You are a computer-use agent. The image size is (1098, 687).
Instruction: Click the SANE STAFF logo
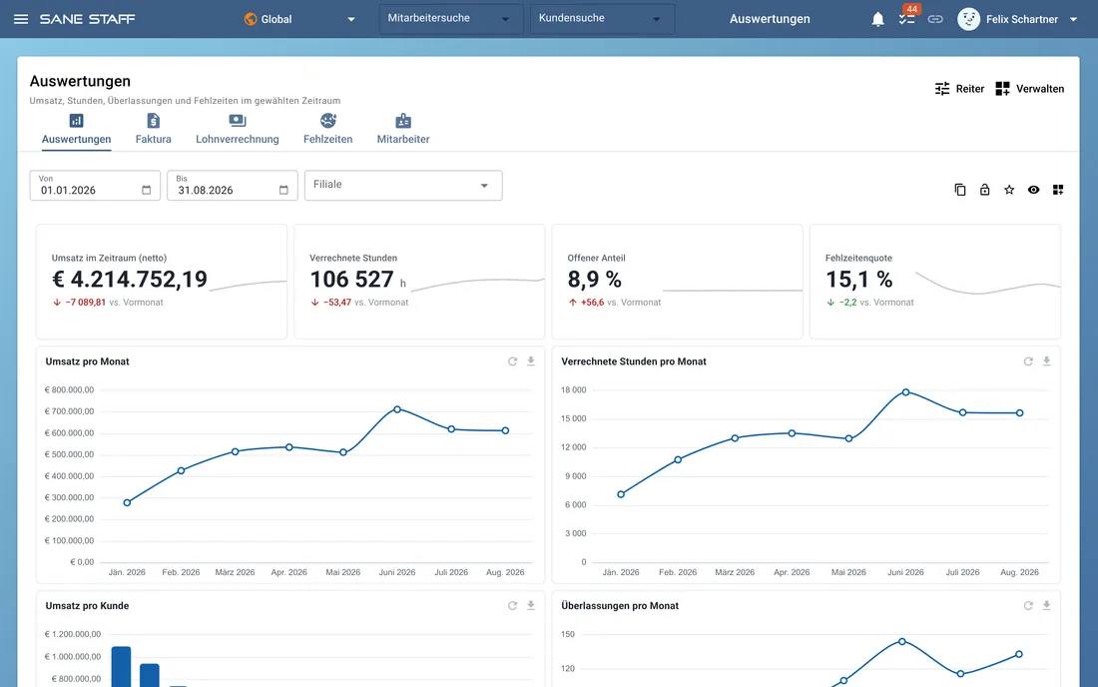[x=87, y=19]
